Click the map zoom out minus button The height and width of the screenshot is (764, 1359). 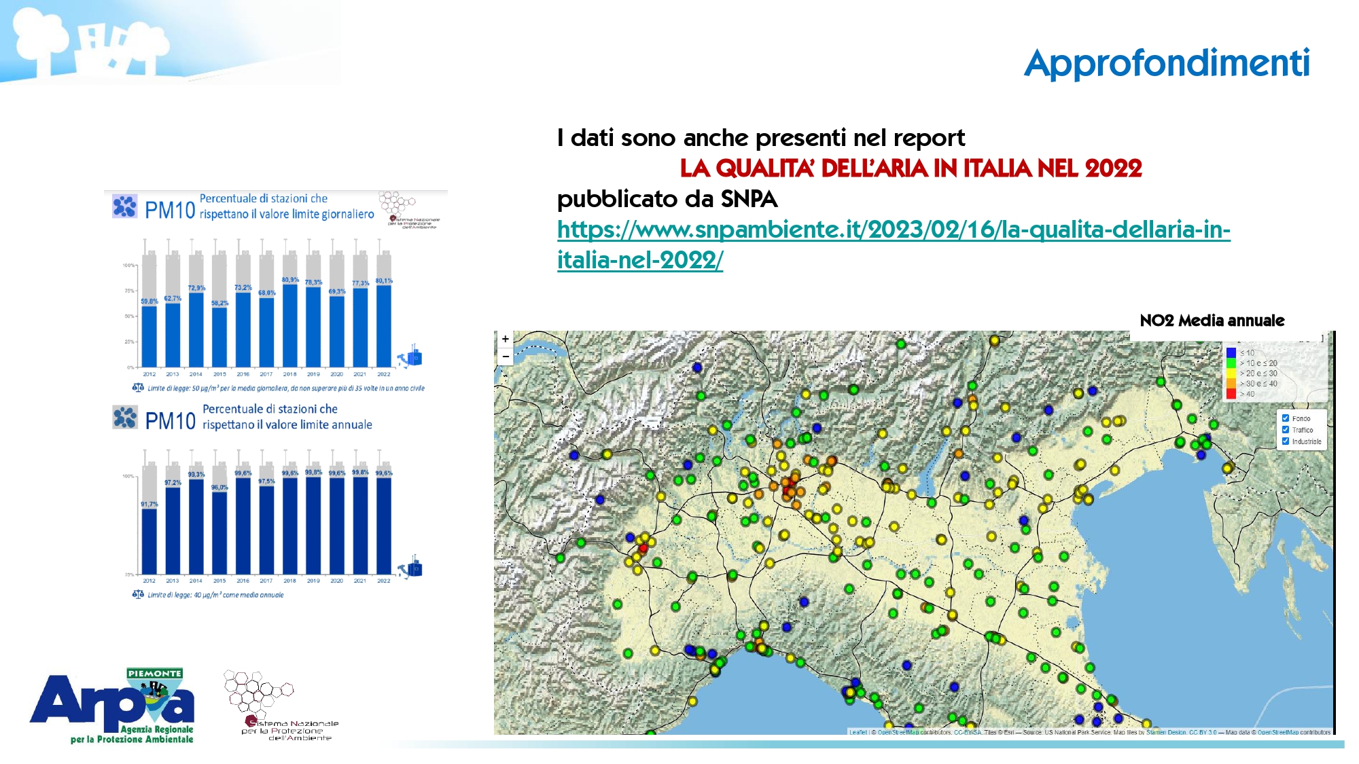(x=505, y=356)
